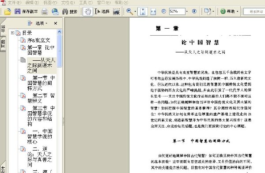Click the web search input field
The width and height of the screenshot is (265, 173).
(x=254, y=11)
